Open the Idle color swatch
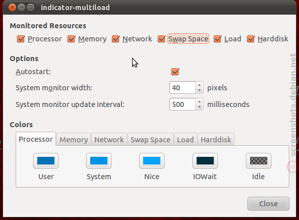The width and height of the screenshot is (299, 220). point(258,160)
